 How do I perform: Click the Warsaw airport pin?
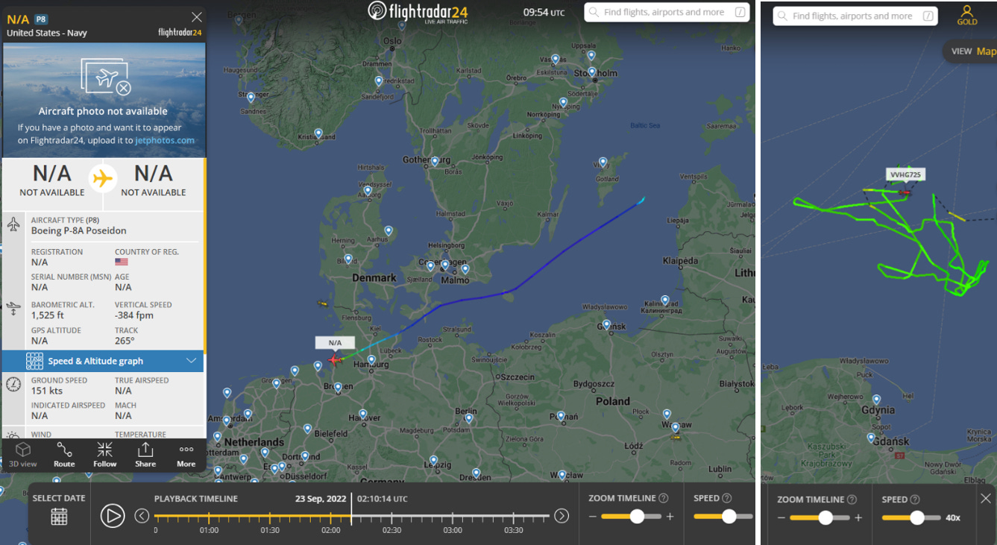click(x=676, y=427)
